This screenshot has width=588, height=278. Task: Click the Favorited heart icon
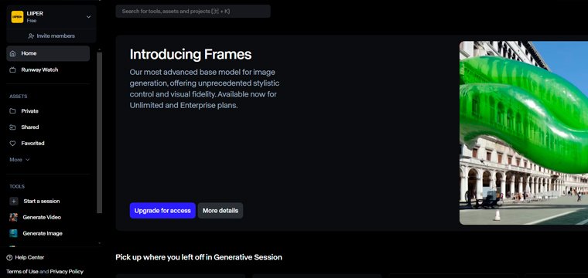(x=12, y=144)
